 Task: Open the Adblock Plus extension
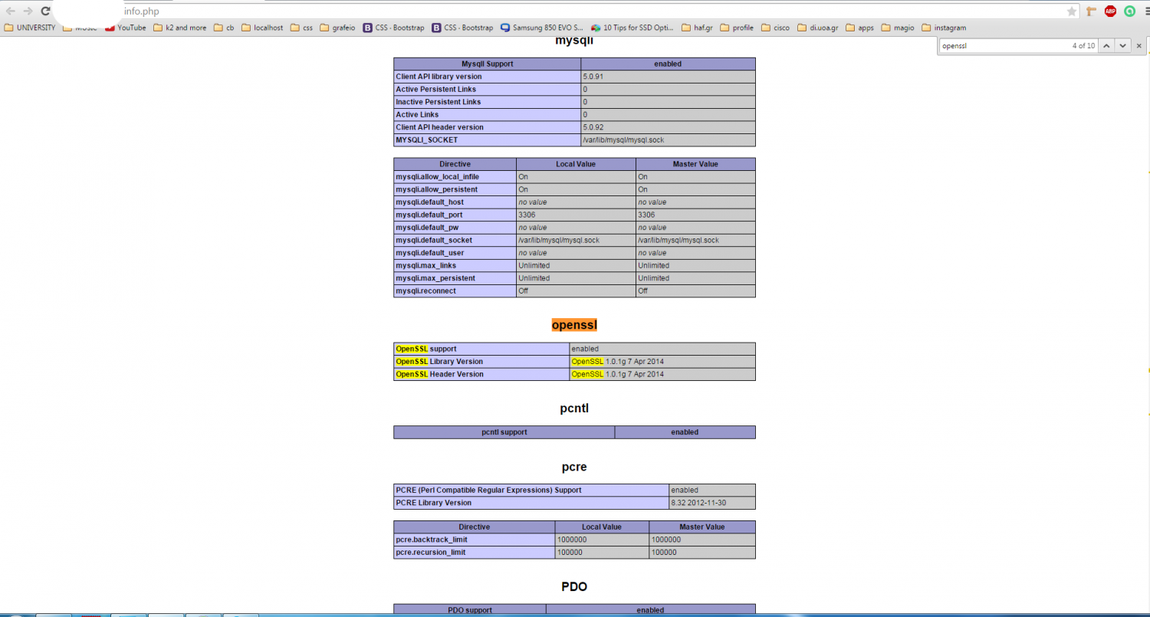click(x=1110, y=11)
